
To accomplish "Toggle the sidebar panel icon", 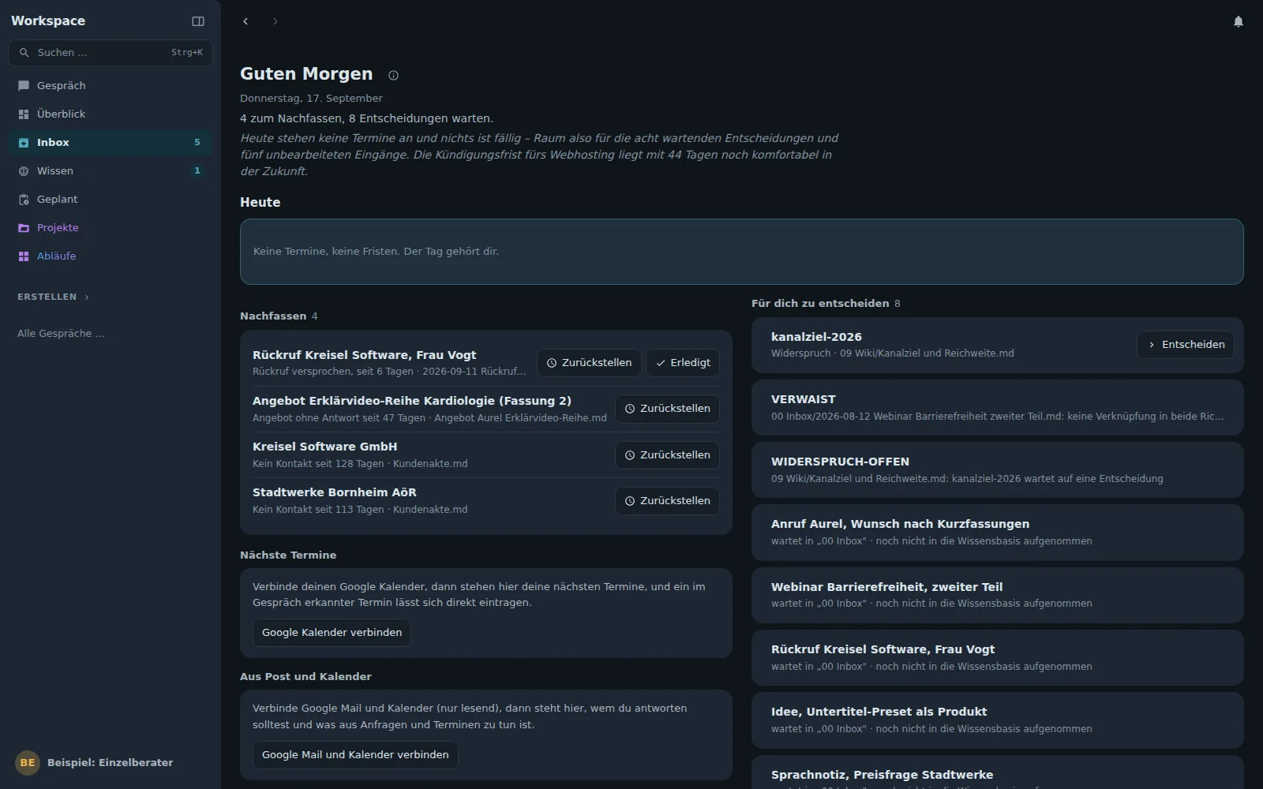I will (x=198, y=21).
